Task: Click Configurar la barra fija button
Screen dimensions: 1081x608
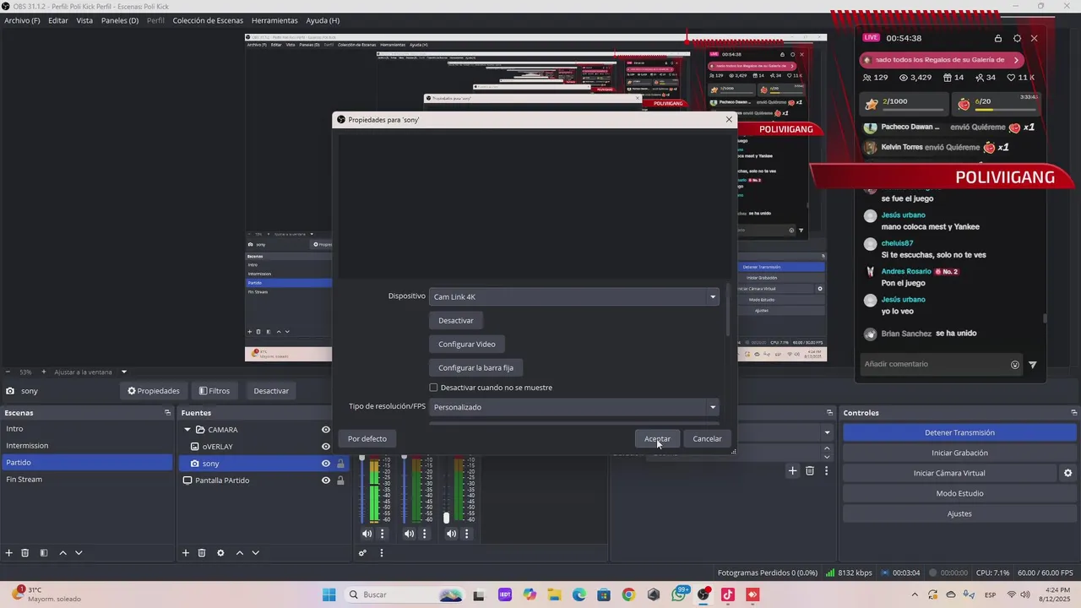Action: coord(476,367)
